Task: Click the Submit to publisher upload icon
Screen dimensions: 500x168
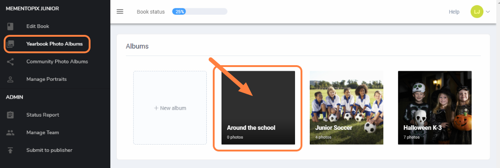Action: click(x=11, y=150)
